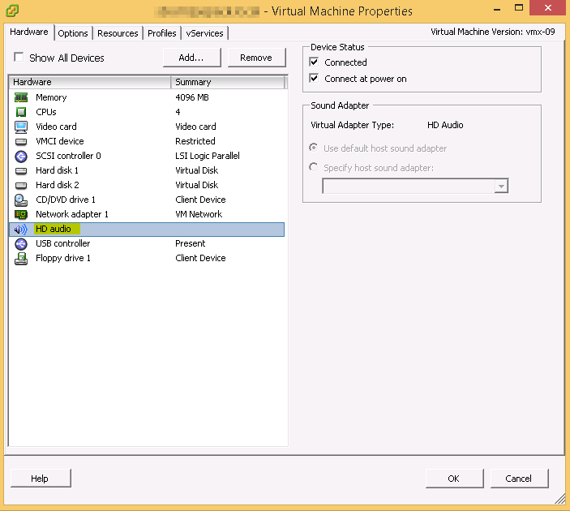The height and width of the screenshot is (511, 570).
Task: Click the Memory device icon
Action: pyautogui.click(x=21, y=97)
